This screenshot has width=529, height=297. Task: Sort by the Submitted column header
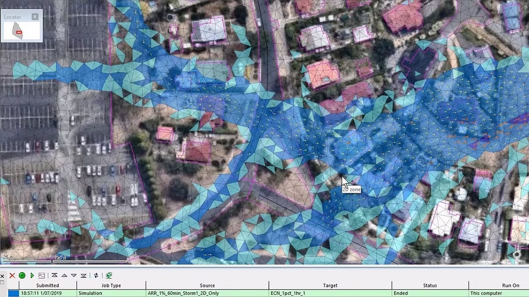47,286
